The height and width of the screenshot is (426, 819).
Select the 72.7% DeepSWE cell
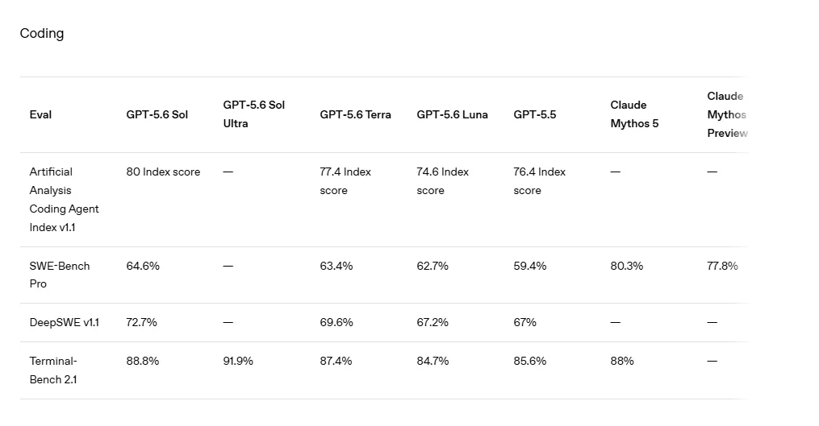tap(141, 322)
